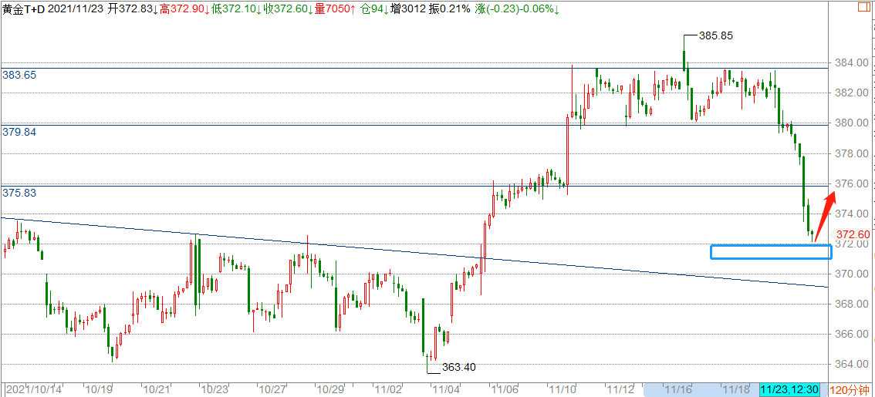Click the 375.83 horizontal line label

tap(19, 193)
